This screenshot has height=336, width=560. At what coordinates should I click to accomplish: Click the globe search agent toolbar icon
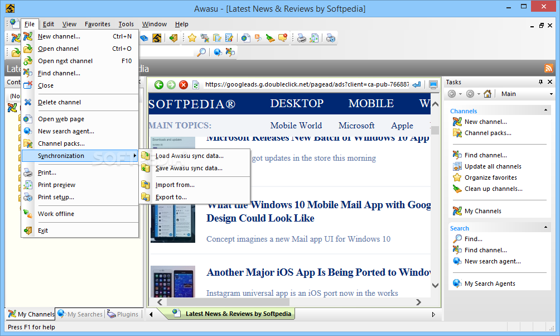click(x=218, y=52)
